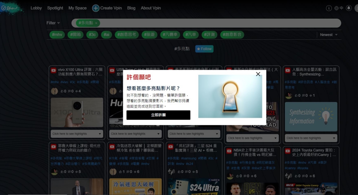Click author avatar on vivo X100 Ultra card
The width and height of the screenshot is (358, 195).
(54, 91)
